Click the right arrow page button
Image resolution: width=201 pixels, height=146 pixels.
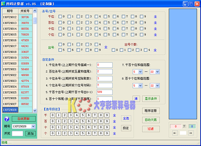[x=191, y=133]
